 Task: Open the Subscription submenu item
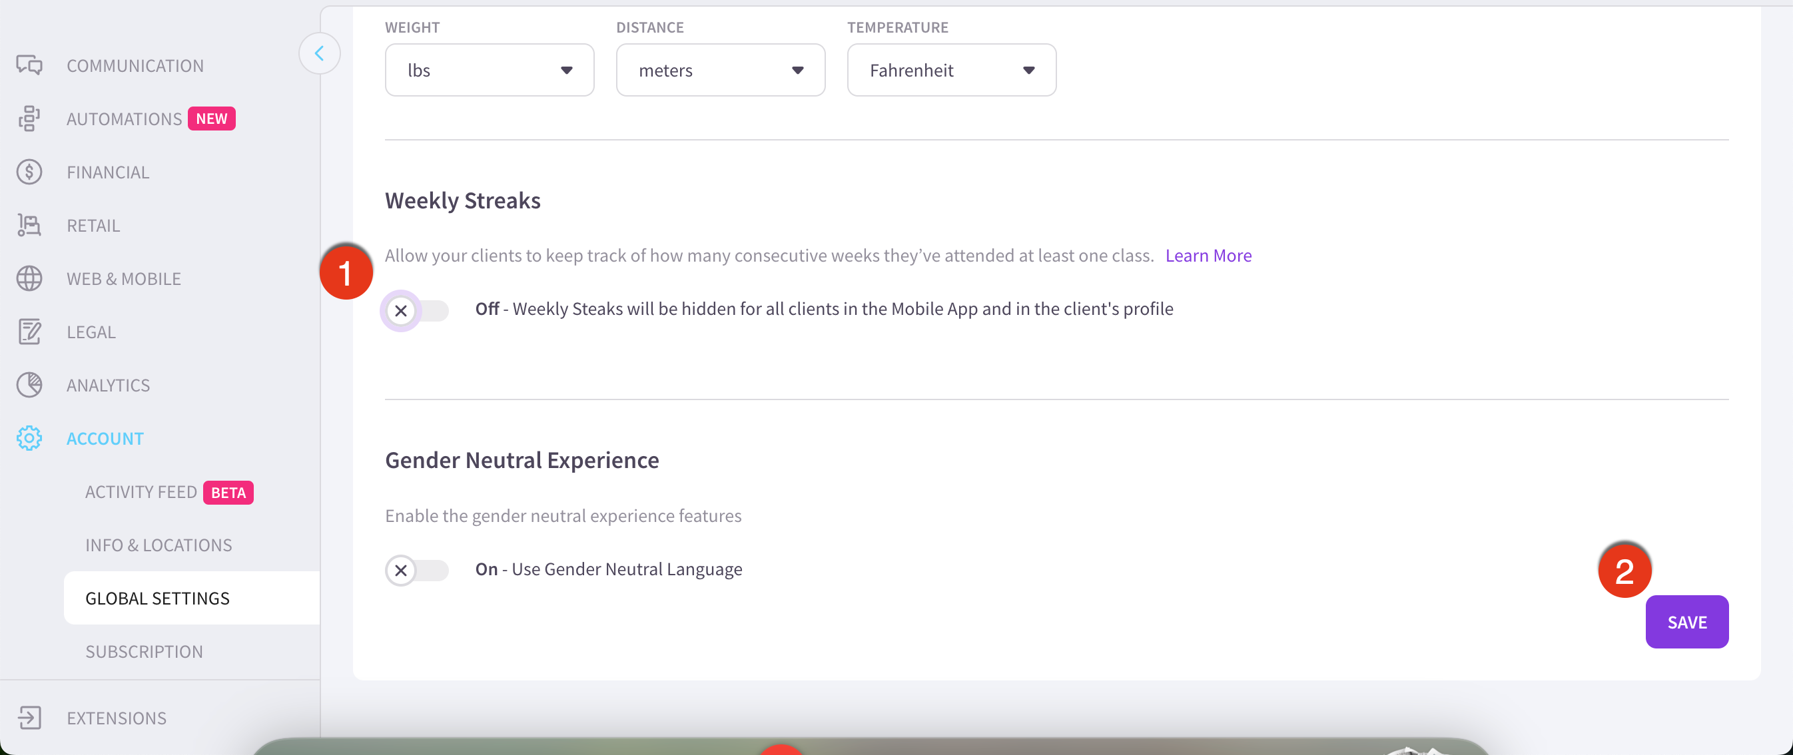pyautogui.click(x=144, y=651)
